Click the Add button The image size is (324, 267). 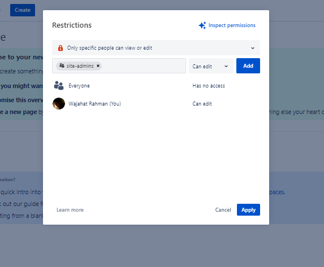[x=248, y=66]
